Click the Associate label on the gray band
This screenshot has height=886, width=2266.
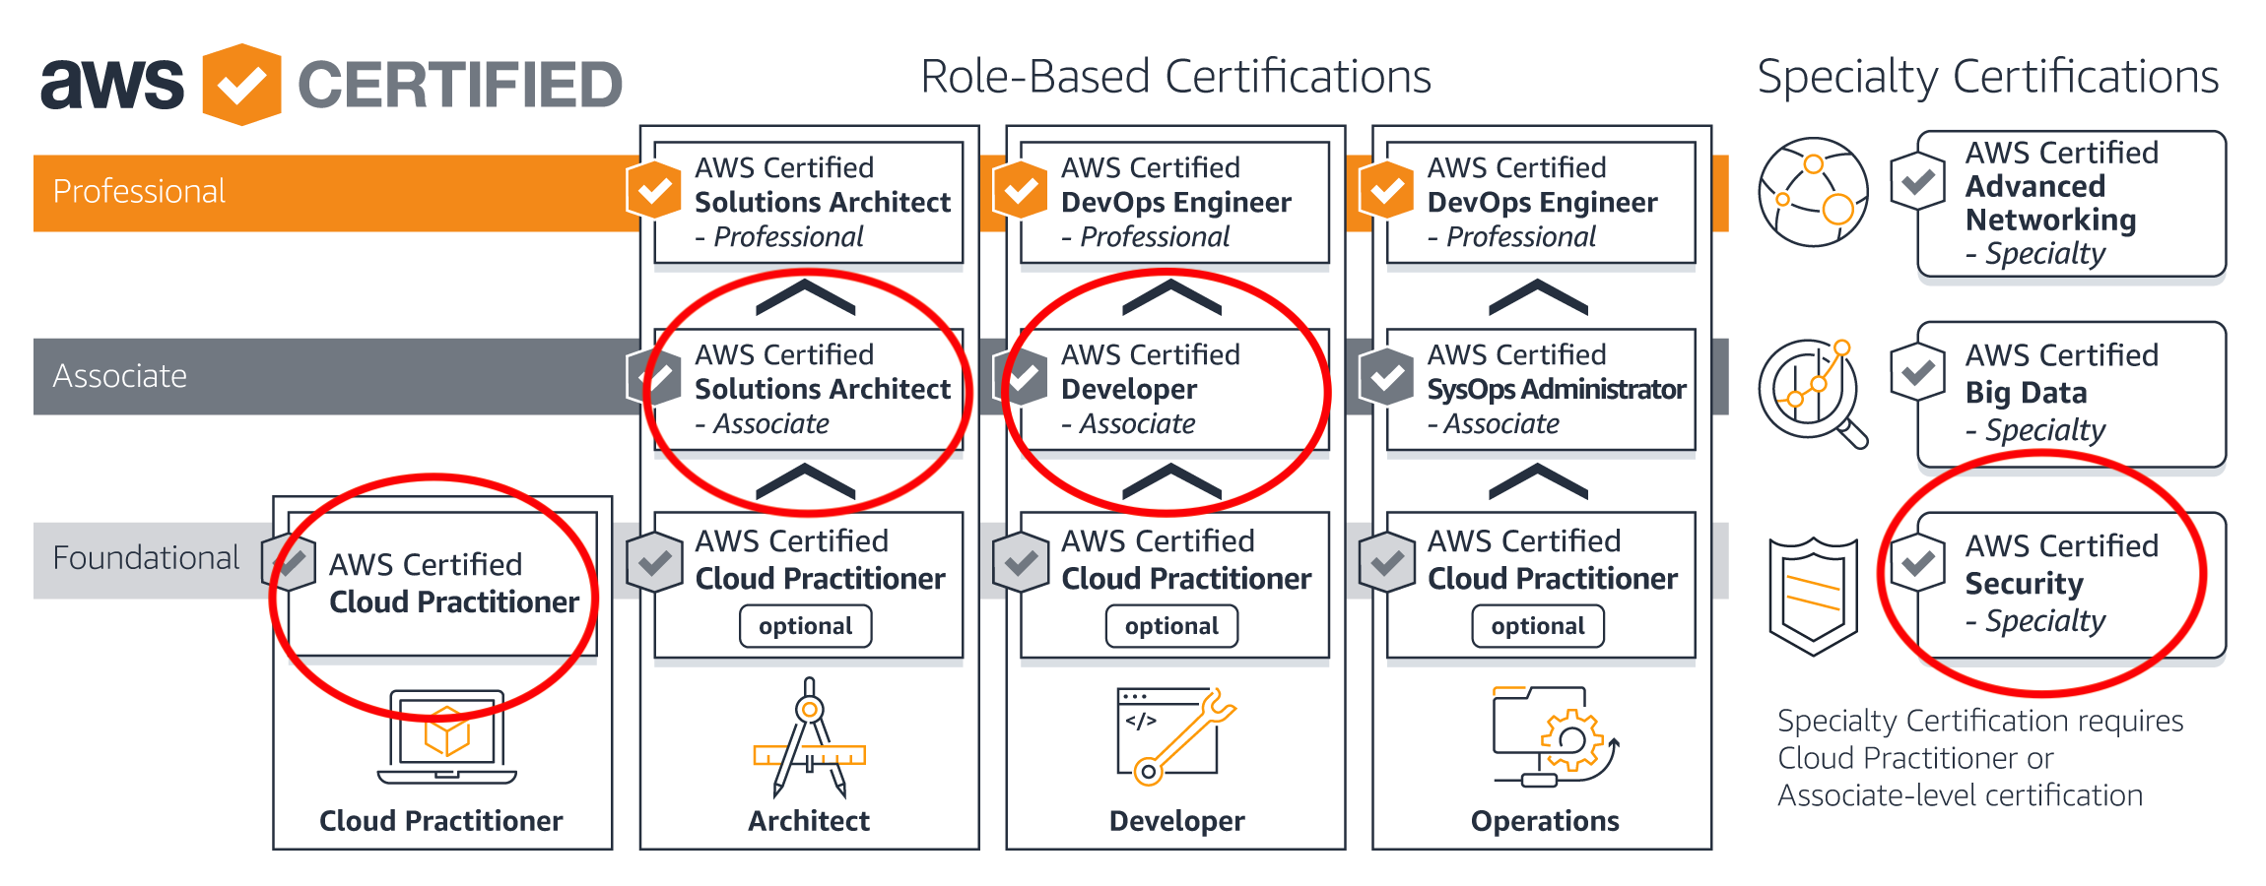tap(119, 376)
